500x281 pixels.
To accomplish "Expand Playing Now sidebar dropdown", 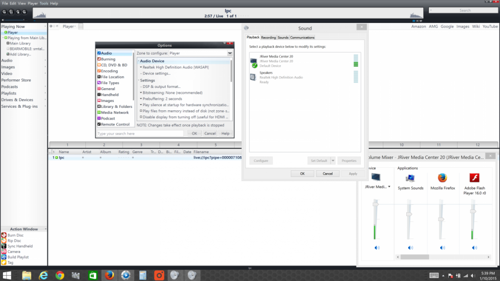I will click(45, 26).
